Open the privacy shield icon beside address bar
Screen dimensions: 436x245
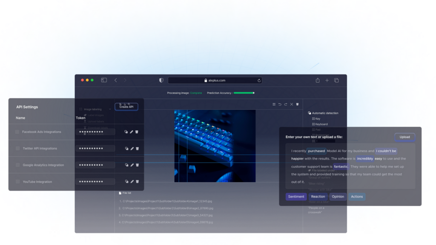click(161, 80)
